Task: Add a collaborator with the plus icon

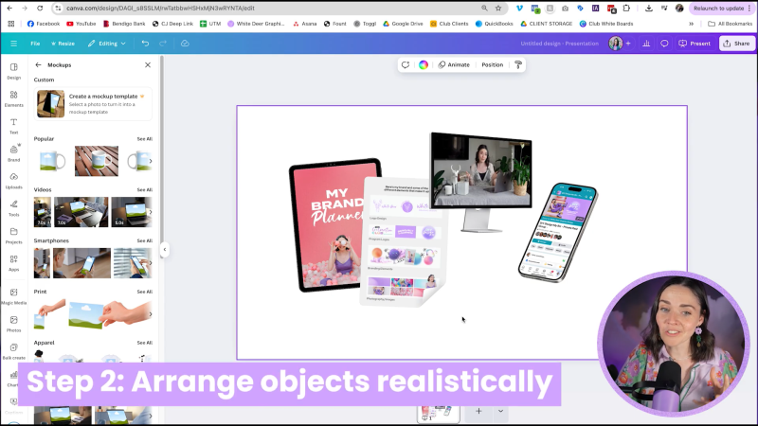Action: [x=628, y=44]
